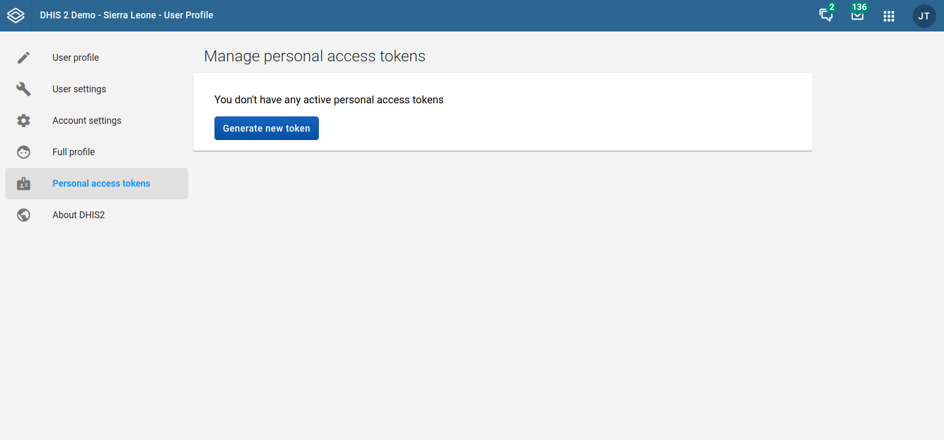This screenshot has width=944, height=440.
Task: Click the Manage personal access tokens heading
Action: click(x=315, y=56)
